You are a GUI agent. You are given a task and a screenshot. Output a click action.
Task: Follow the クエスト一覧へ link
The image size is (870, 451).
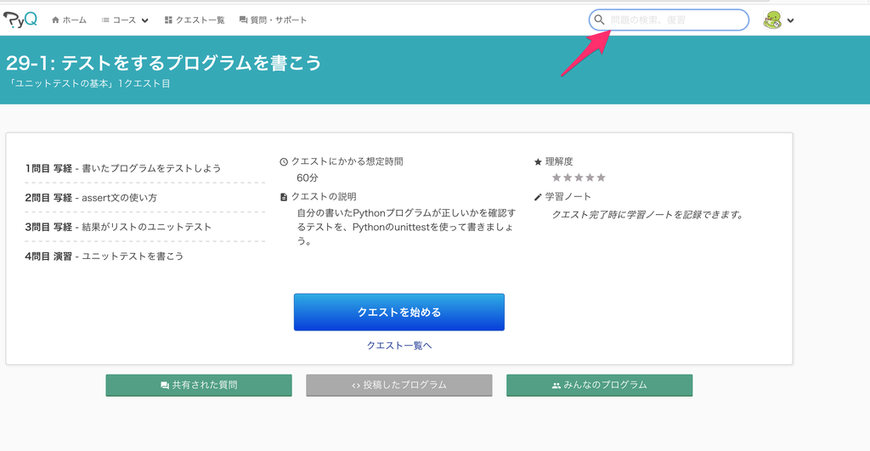[x=399, y=346]
